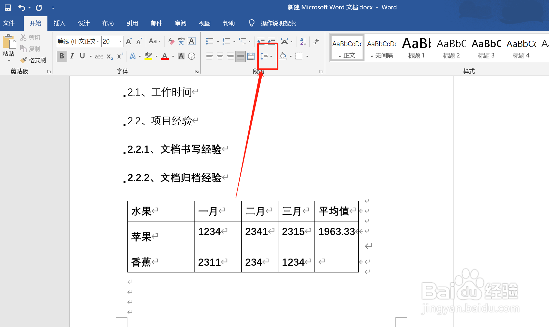
Task: Increase font size with grow icon
Action: tap(129, 41)
